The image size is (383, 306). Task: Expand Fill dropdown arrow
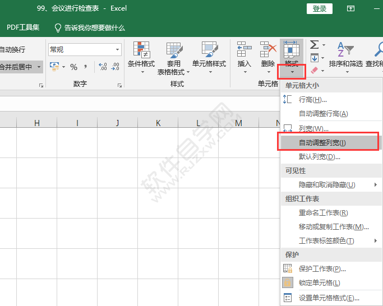(323, 58)
